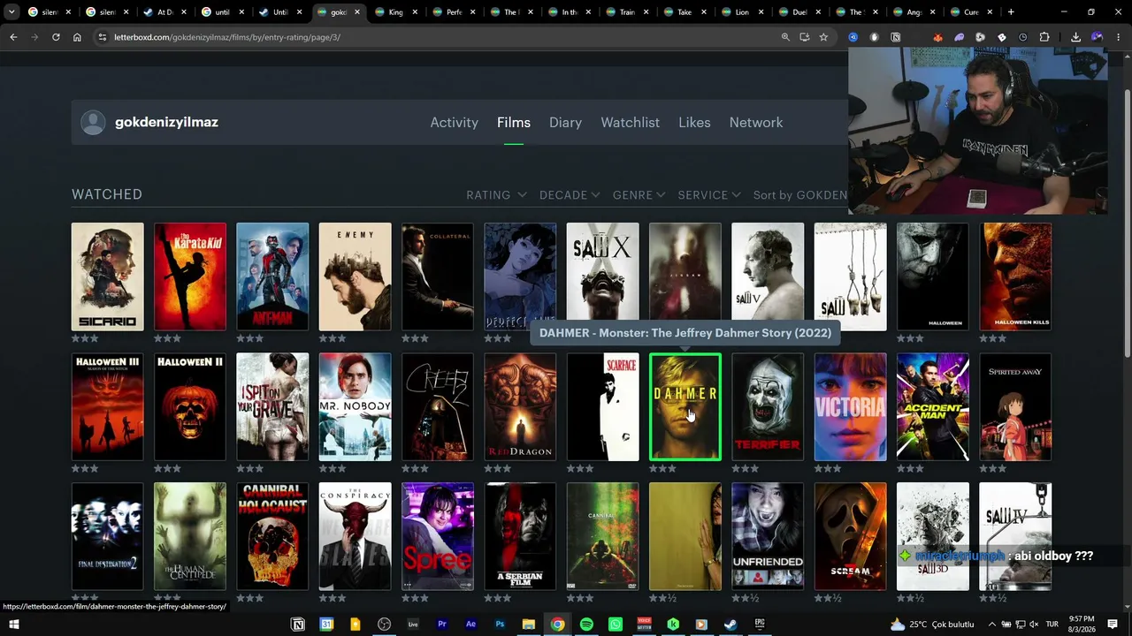
Task: Open the zoom magnifier in address bar
Action: pyautogui.click(x=785, y=37)
